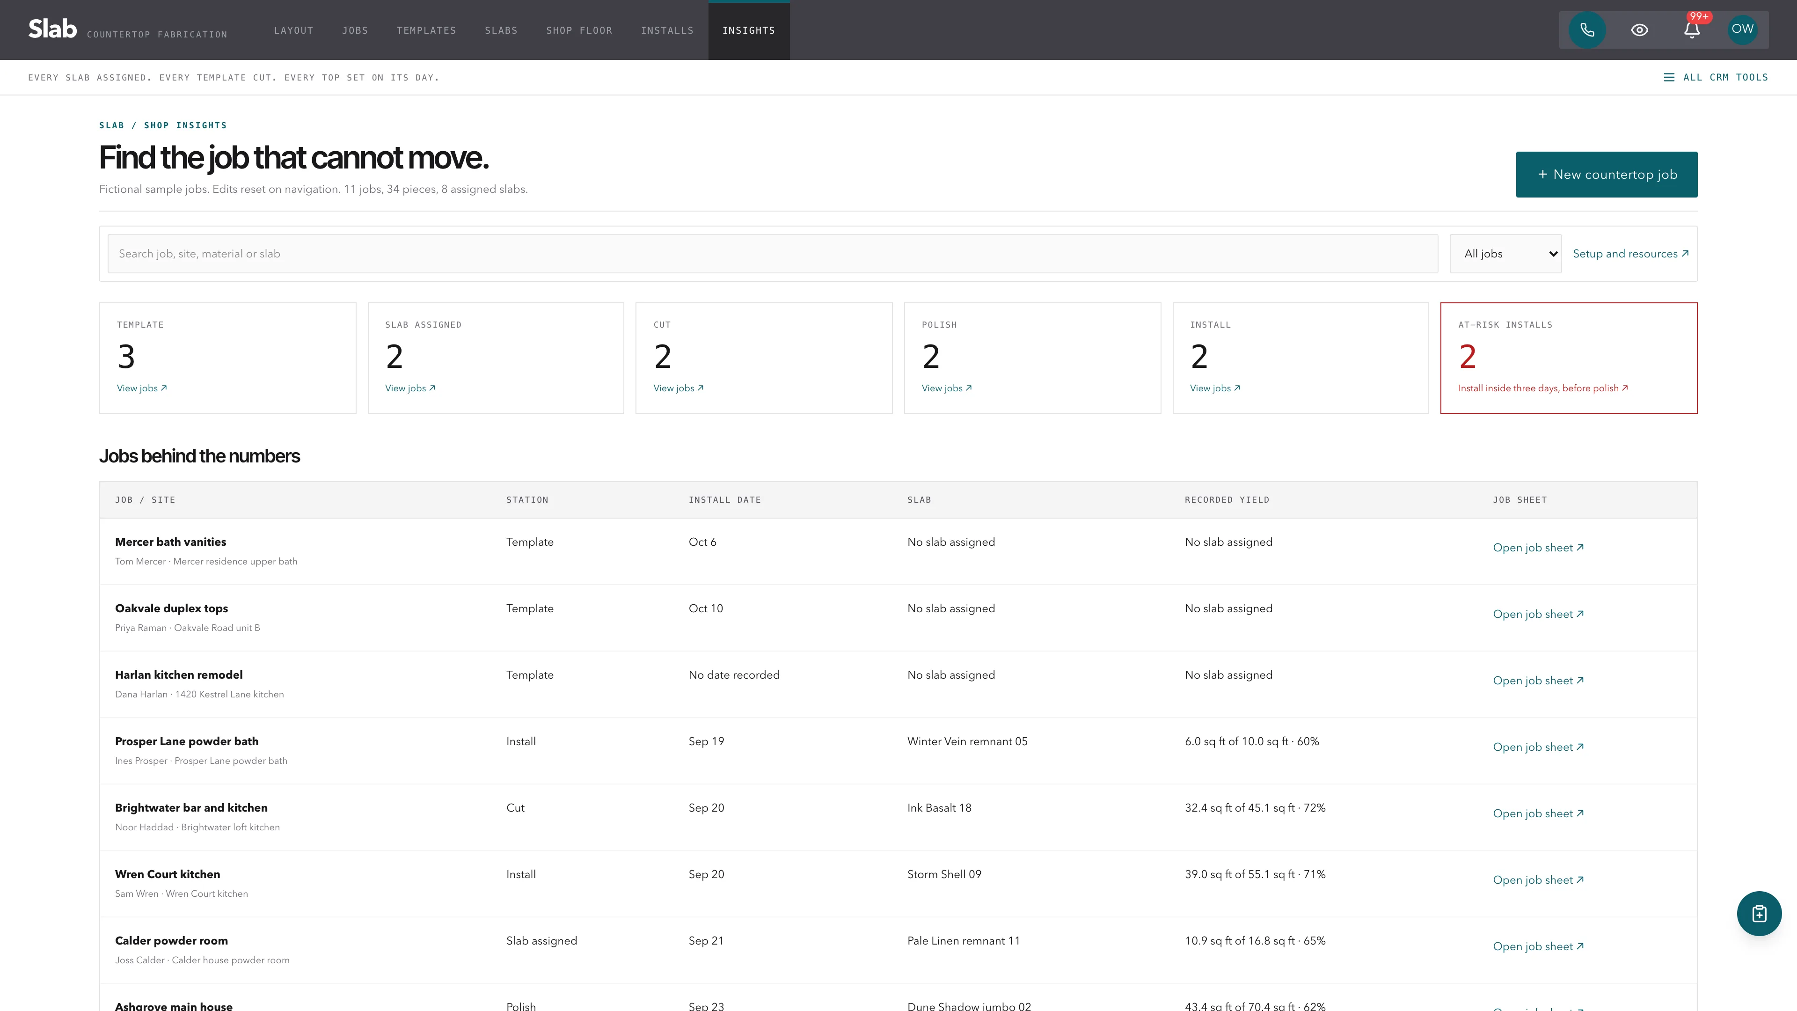
Task: Click the Install Date column header
Action: (724, 500)
